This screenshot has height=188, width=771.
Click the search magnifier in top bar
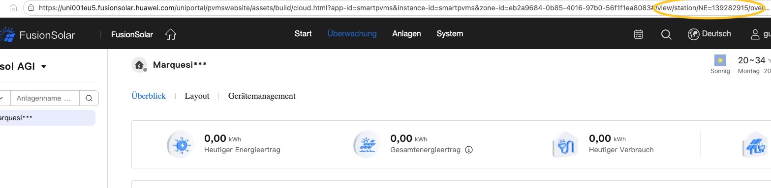666,34
